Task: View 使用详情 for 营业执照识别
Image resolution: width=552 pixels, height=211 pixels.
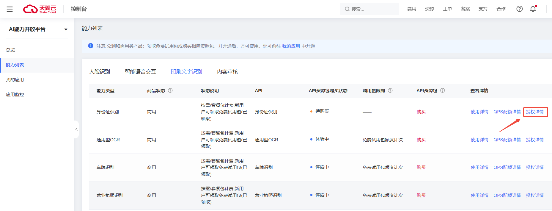Action: tap(479, 196)
